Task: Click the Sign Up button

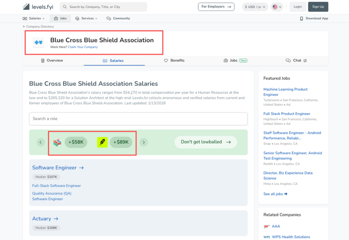Action: point(318,6)
